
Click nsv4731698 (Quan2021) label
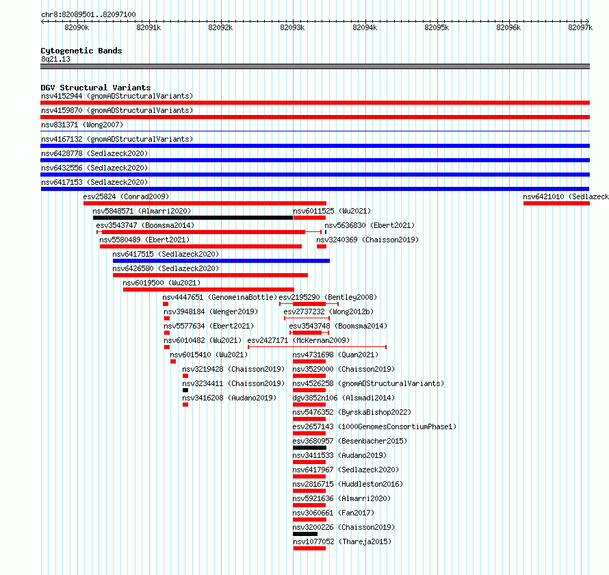335,355
